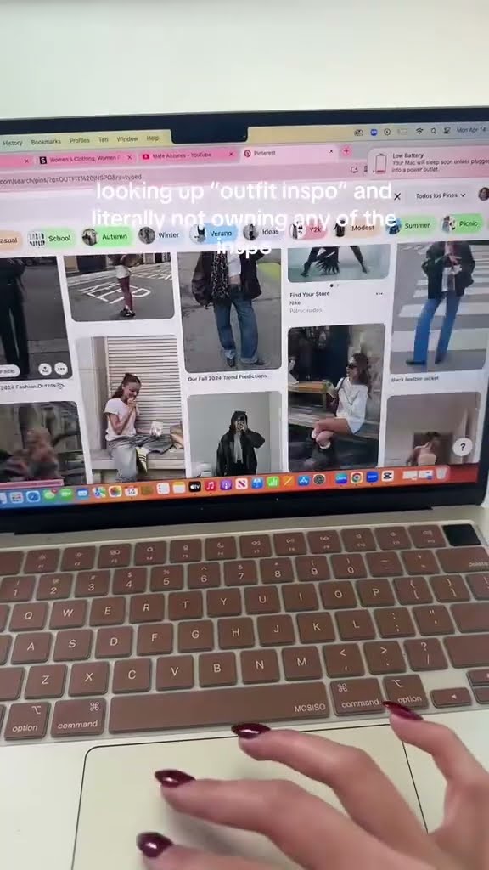The image size is (489, 870).
Task: Open the Window menu
Action: click(127, 138)
